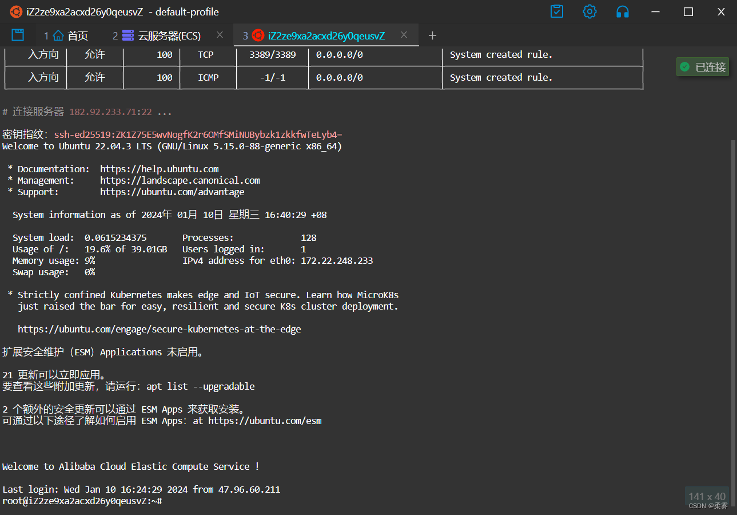Viewport: 737px width, 515px height.
Task: Click the IPv4 address 172.22.248.233
Action: click(337, 260)
